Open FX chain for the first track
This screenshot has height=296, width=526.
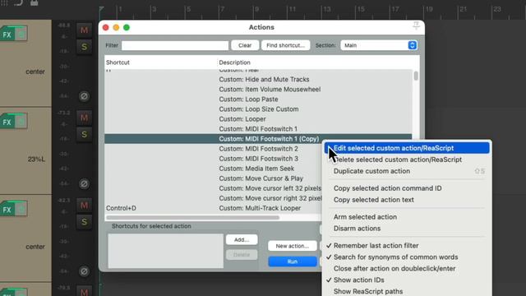click(7, 35)
